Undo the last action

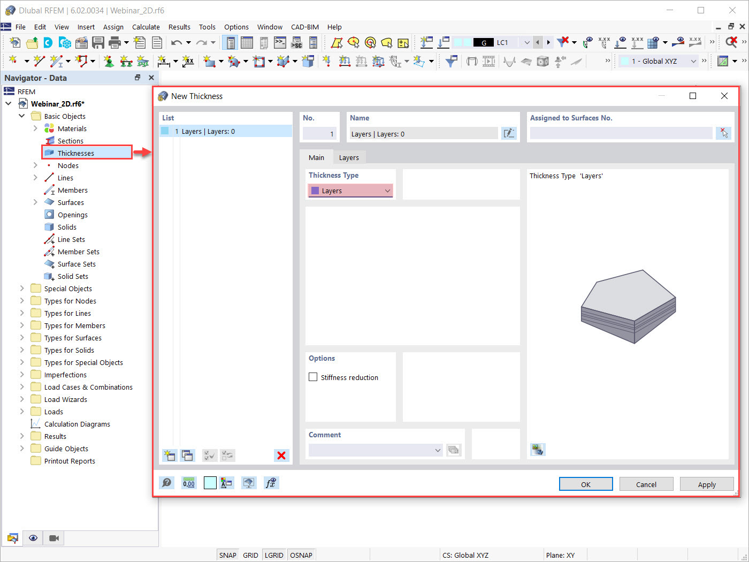177,42
